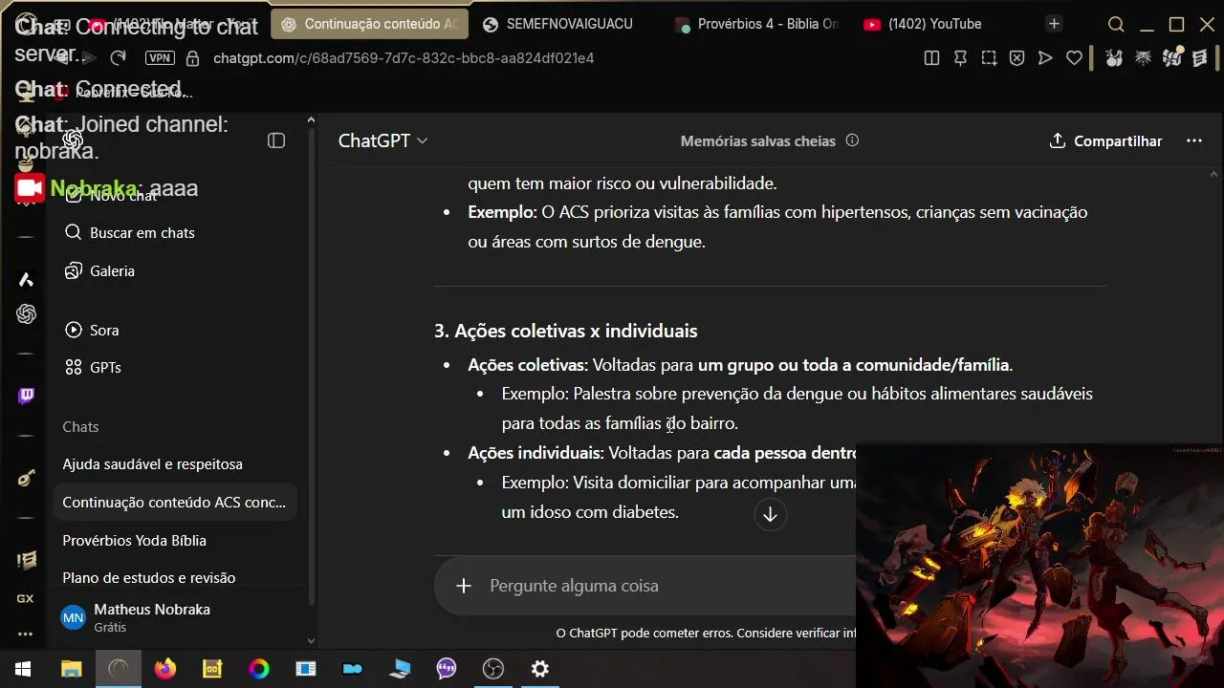Screen dimensions: 1224x688
Task: Select the Continuação conteúdo AC tab
Action: pyautogui.click(x=370, y=24)
